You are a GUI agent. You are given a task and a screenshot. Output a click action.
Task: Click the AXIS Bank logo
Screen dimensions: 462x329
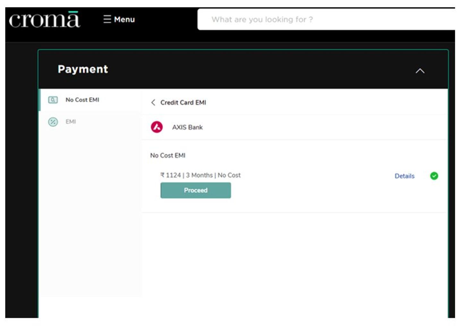pos(157,127)
